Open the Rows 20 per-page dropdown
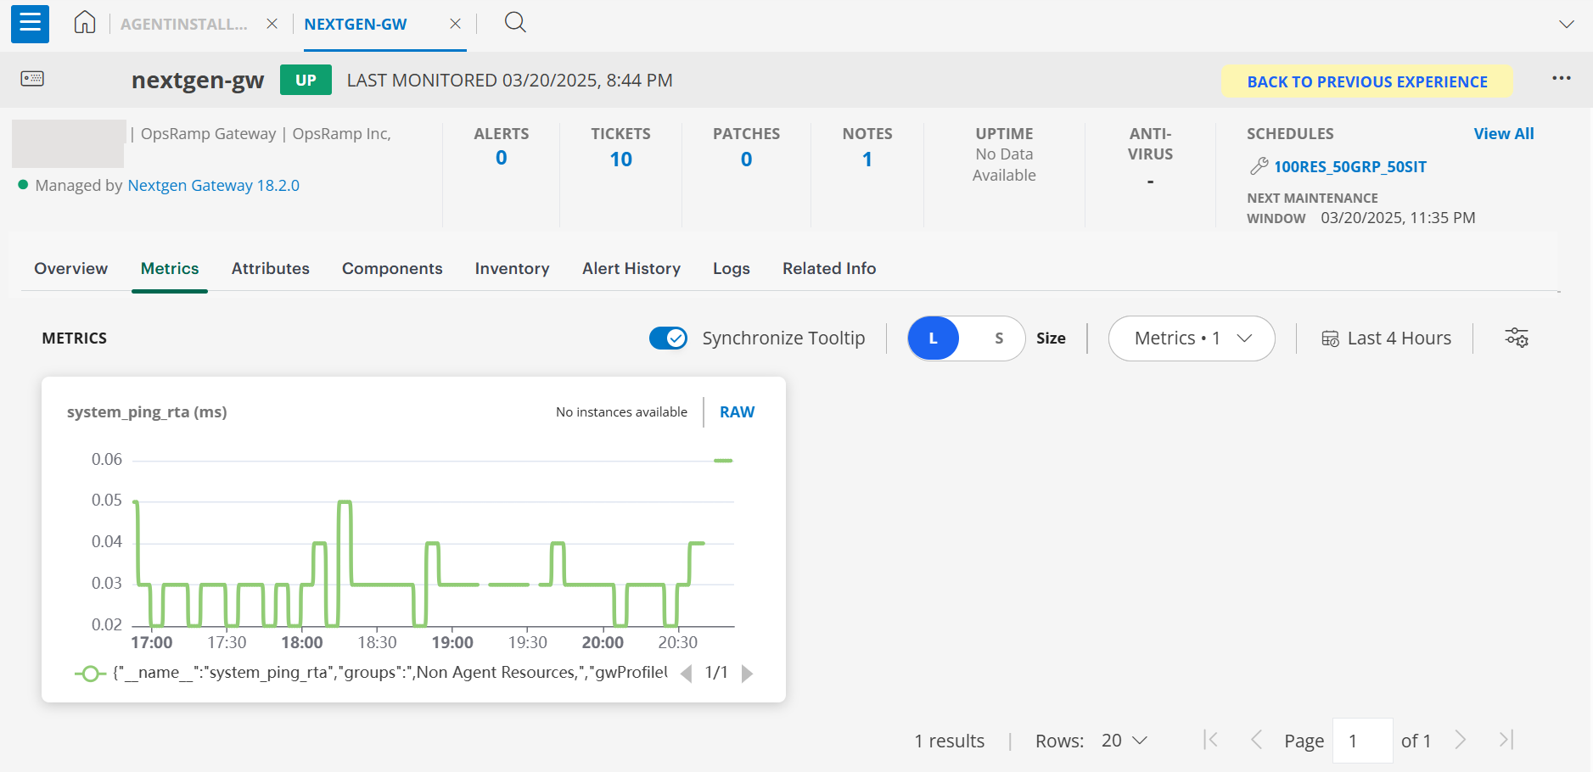The width and height of the screenshot is (1593, 772). (1125, 741)
